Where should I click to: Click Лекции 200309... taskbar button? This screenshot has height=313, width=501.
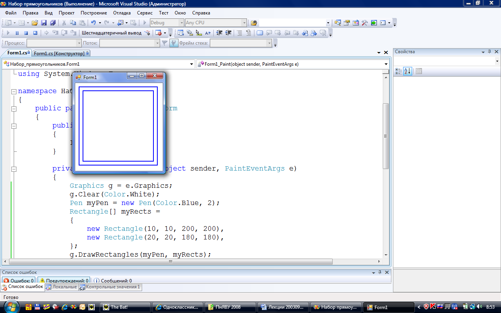pyautogui.click(x=283, y=307)
